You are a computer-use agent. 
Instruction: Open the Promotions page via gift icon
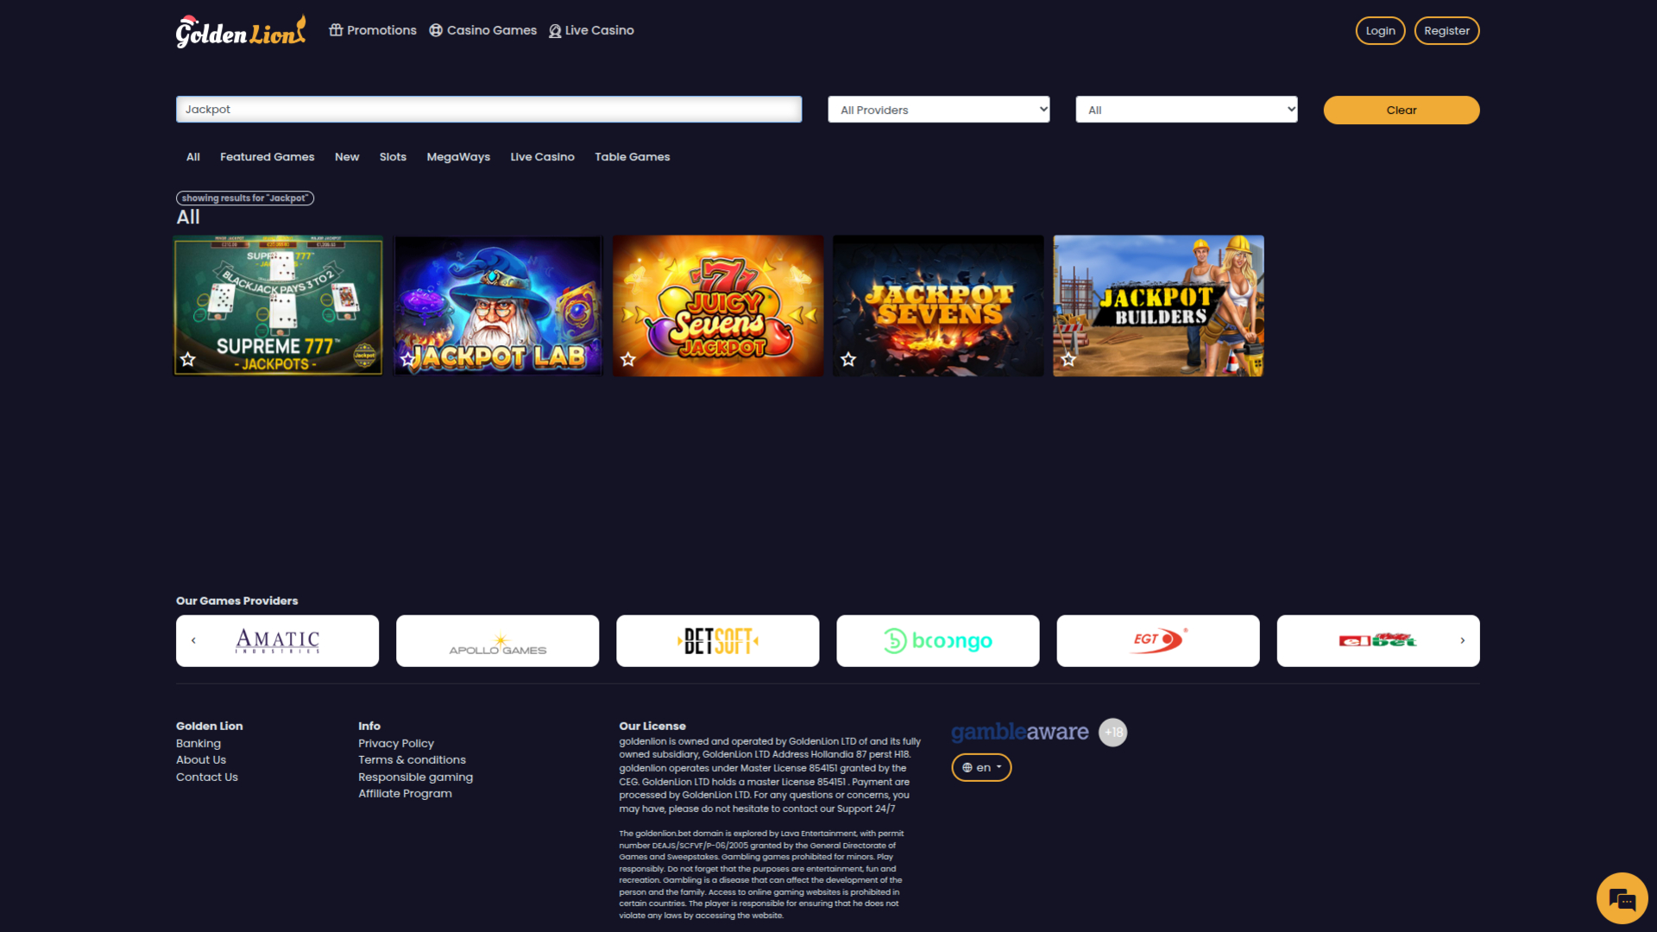point(336,29)
